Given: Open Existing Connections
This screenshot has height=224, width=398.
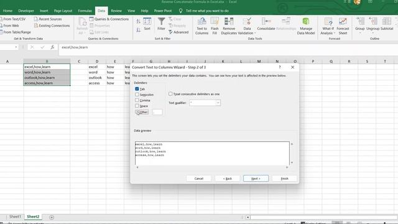Looking at the screenshot, I should click(x=52, y=26).
